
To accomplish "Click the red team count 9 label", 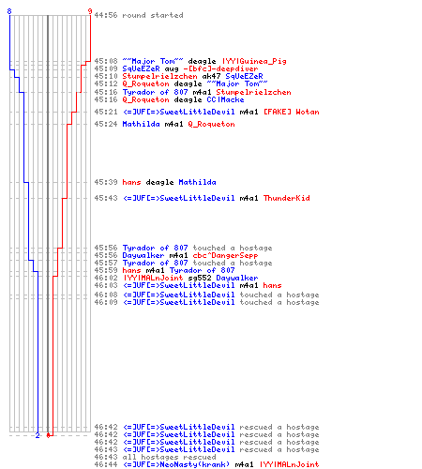I will pyautogui.click(x=90, y=11).
